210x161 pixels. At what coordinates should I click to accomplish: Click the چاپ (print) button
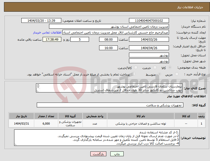(117, 154)
